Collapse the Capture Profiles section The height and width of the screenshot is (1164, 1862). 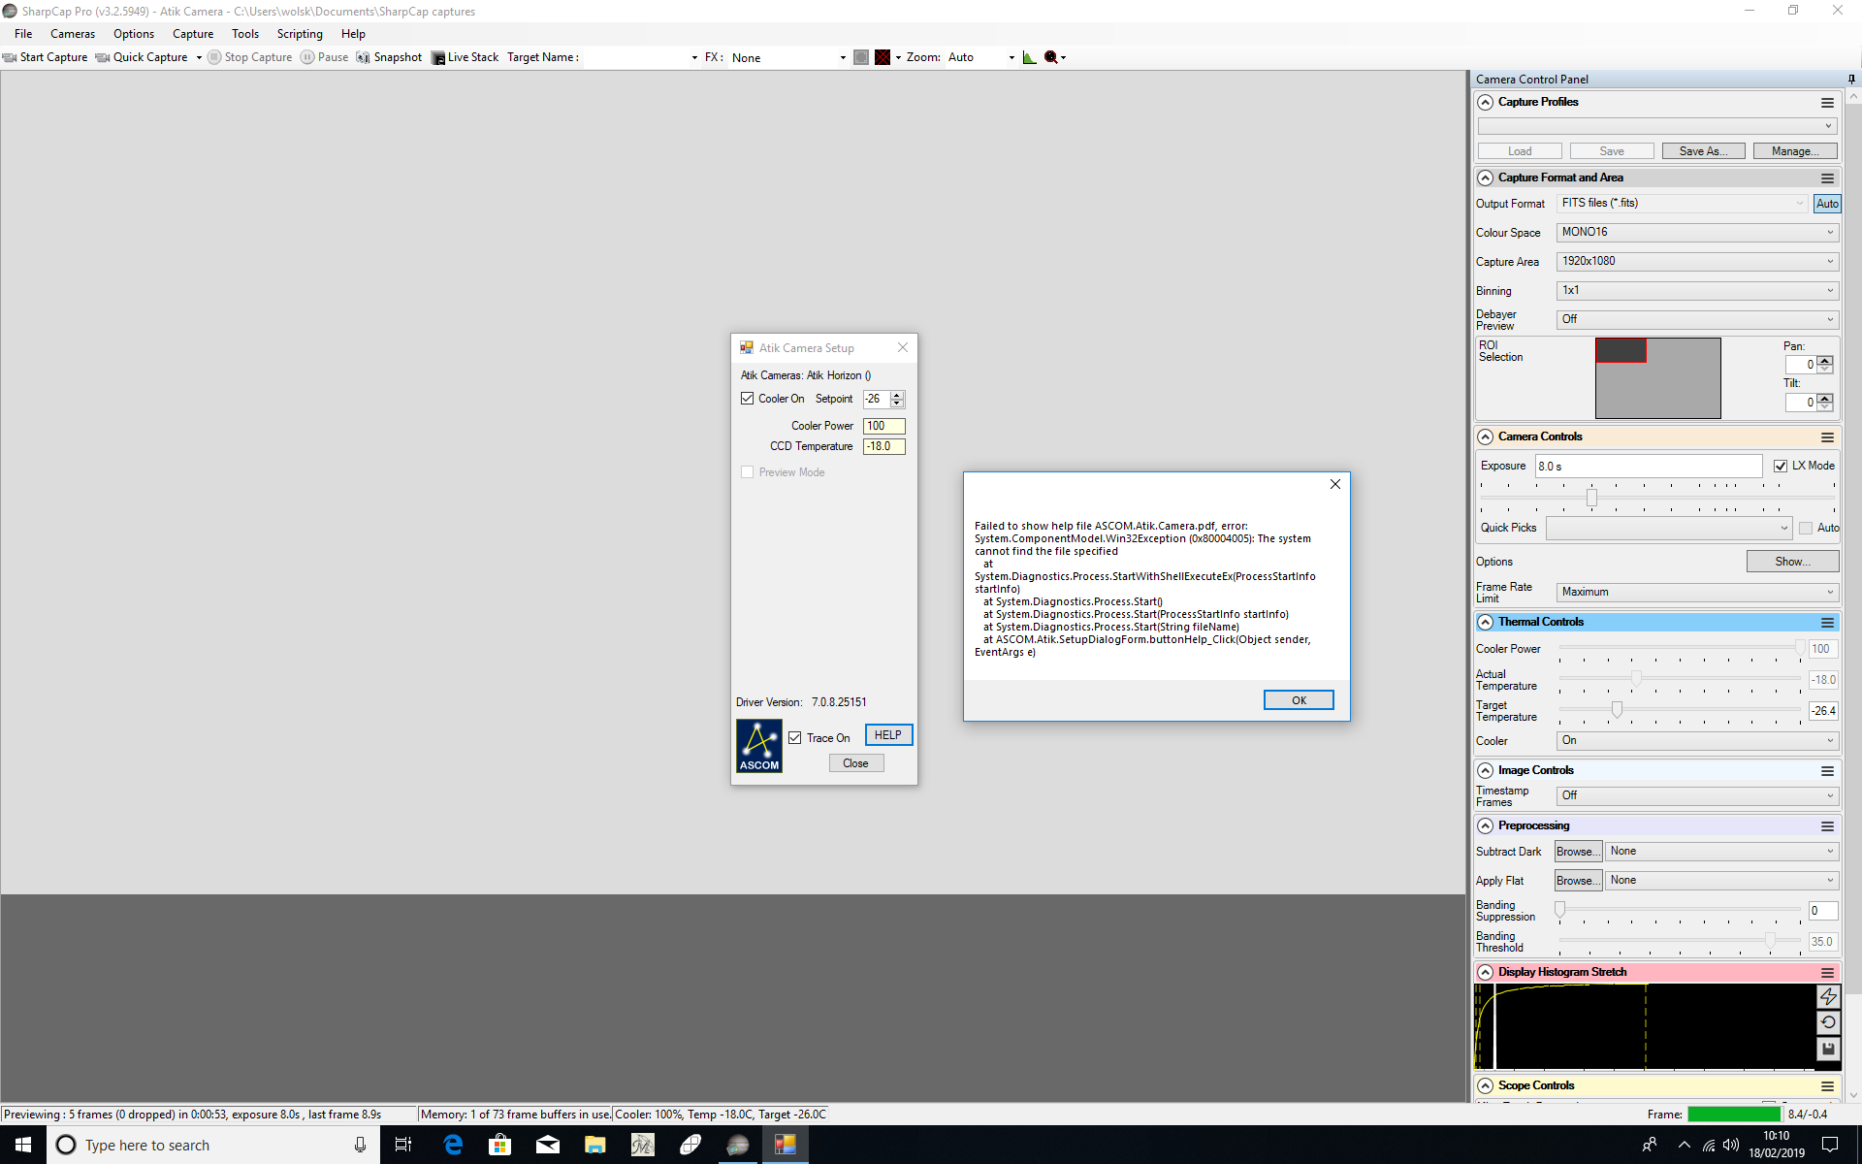pyautogui.click(x=1485, y=103)
